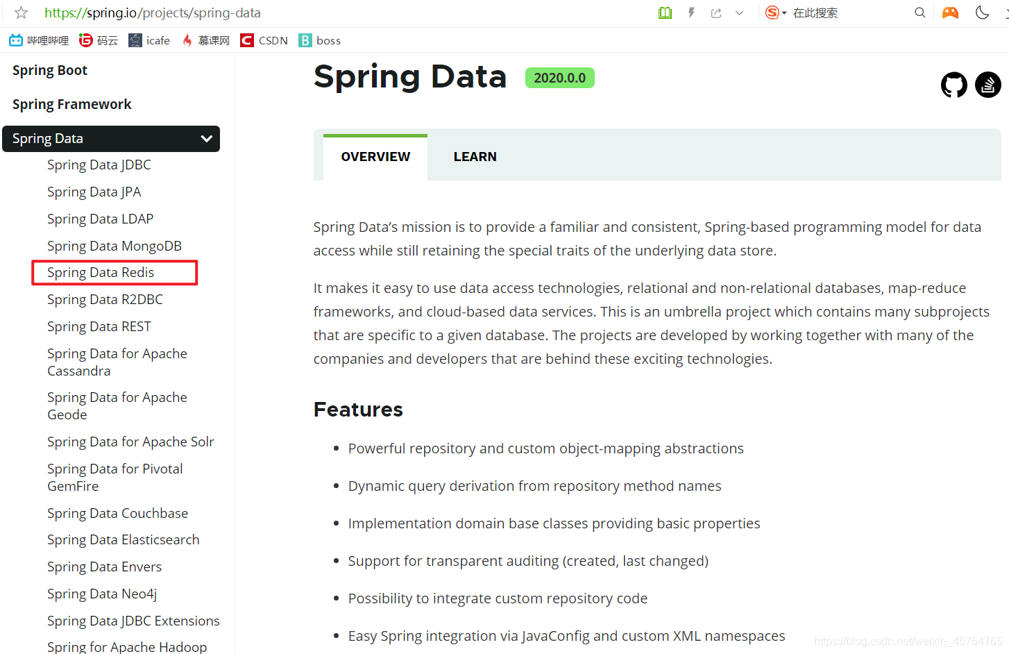The height and width of the screenshot is (654, 1009).
Task: Click the 'Spring Data's mission' paragraph
Action: (x=647, y=239)
